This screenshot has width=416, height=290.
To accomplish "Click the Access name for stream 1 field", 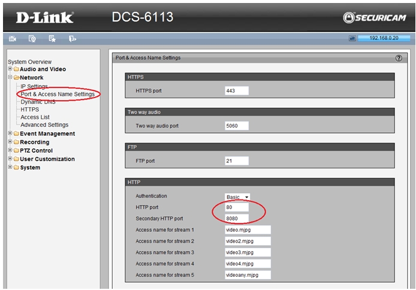I will point(248,229).
